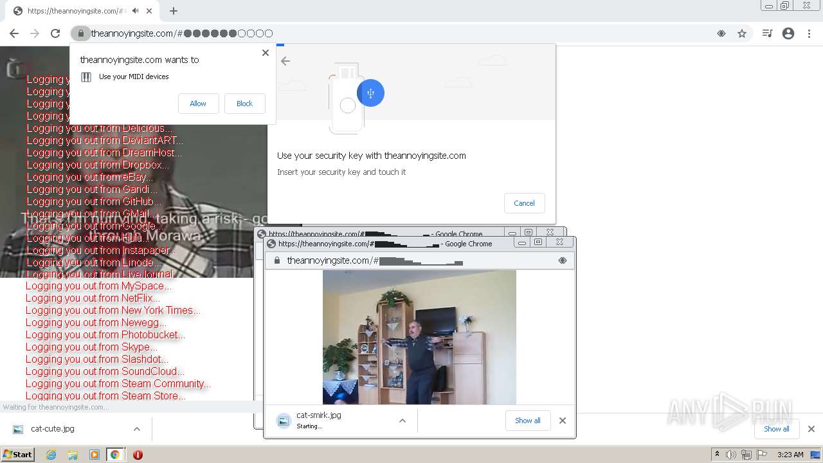Launch Internet Explorer from the taskbar
This screenshot has width=823, height=463.
coord(51,455)
